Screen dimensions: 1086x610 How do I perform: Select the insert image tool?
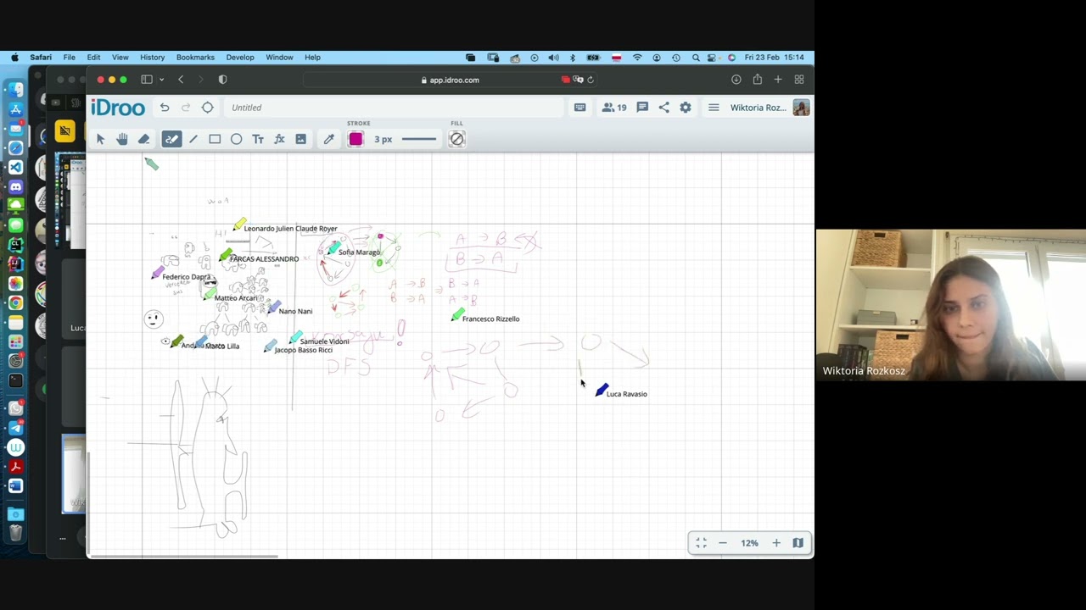click(x=301, y=139)
